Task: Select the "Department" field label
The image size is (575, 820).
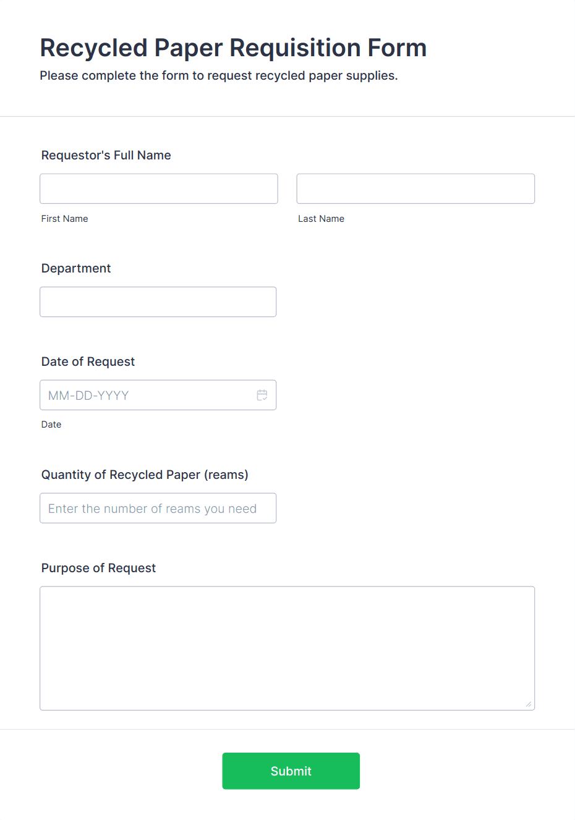Action: 76,268
